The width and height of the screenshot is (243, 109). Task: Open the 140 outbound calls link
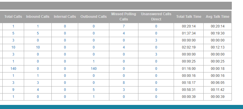coord(94,69)
